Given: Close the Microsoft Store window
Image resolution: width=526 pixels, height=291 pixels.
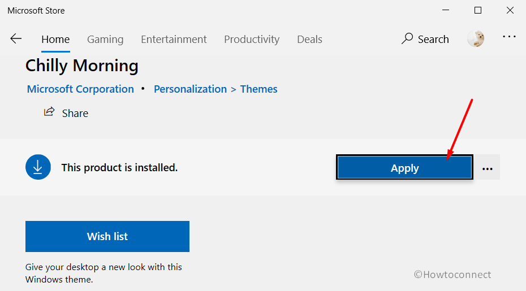Looking at the screenshot, I should (x=510, y=10).
